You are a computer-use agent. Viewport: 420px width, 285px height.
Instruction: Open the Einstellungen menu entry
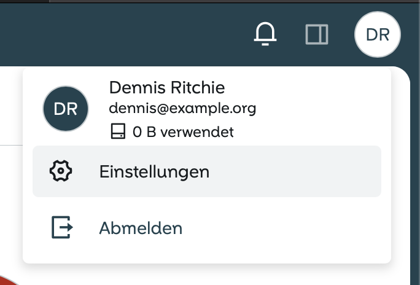[154, 172]
